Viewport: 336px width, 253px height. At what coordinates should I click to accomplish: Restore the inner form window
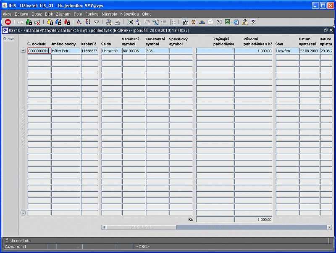click(x=326, y=30)
